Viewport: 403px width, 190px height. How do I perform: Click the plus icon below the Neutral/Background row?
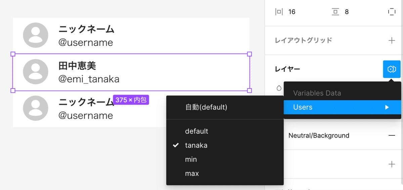[392, 164]
